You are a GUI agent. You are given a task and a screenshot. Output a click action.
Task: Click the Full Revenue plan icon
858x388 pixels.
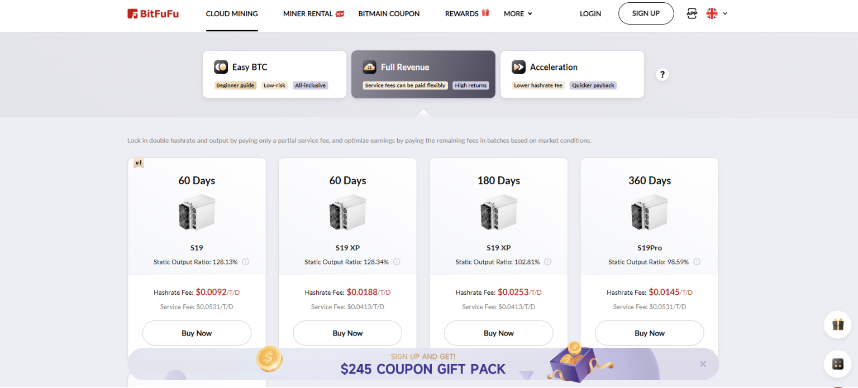(369, 66)
